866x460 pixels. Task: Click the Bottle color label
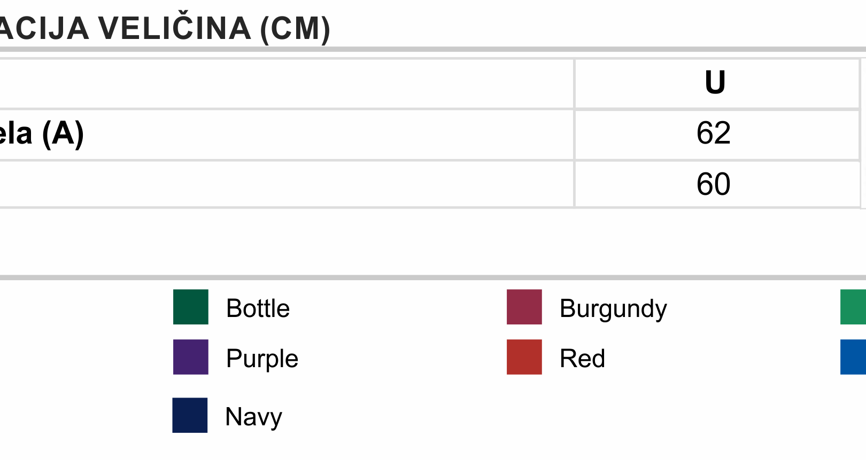pos(258,308)
